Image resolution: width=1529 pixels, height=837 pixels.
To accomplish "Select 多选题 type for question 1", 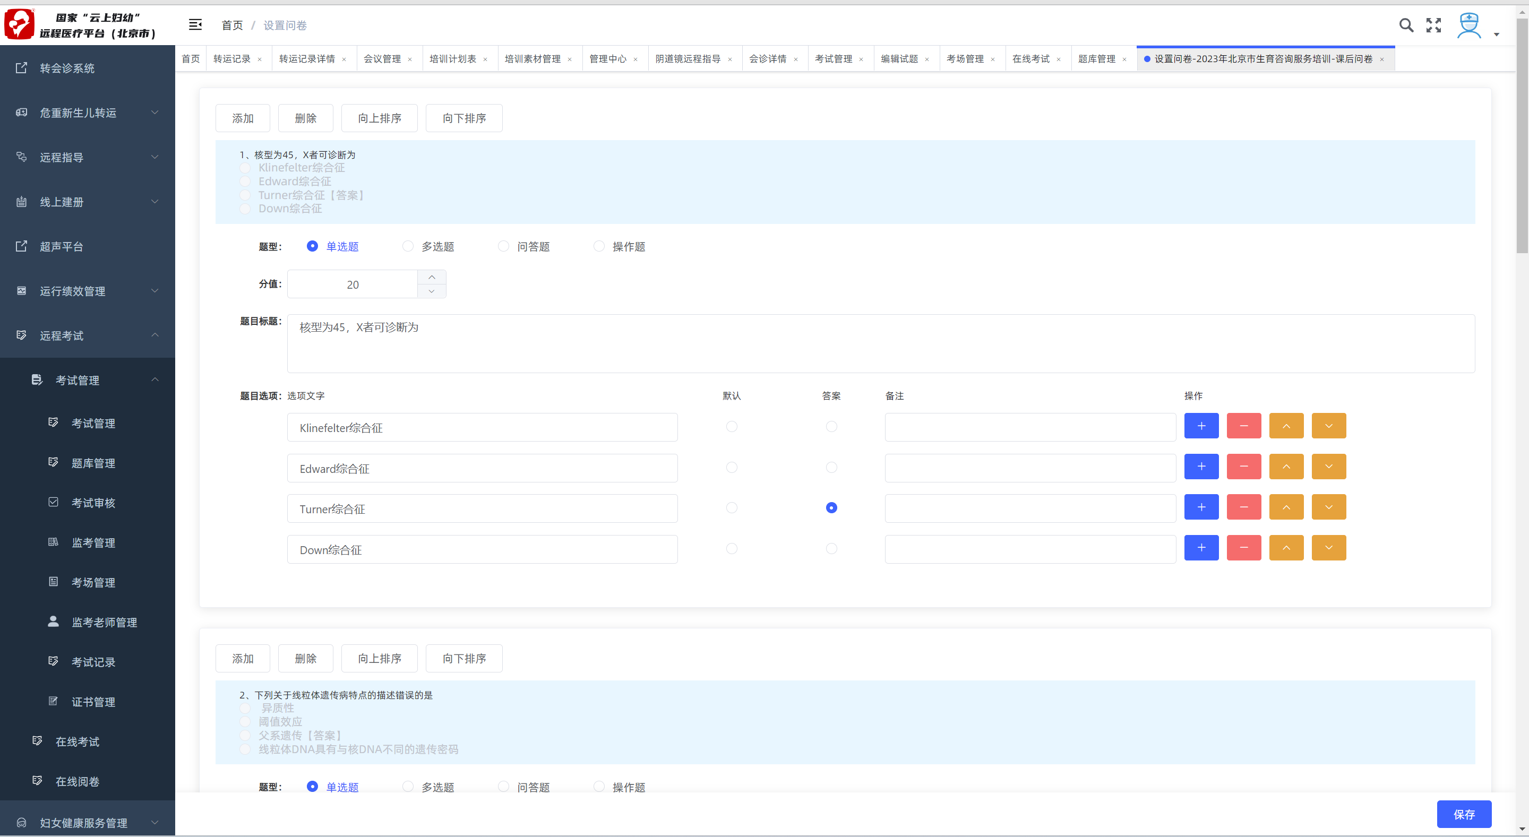I will (408, 246).
